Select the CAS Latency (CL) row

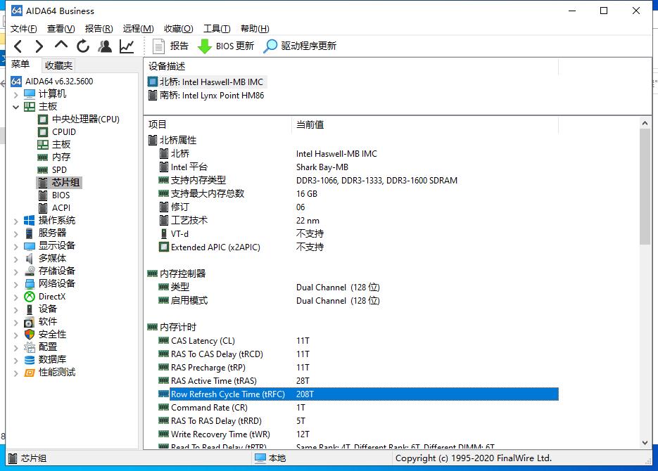click(353, 341)
